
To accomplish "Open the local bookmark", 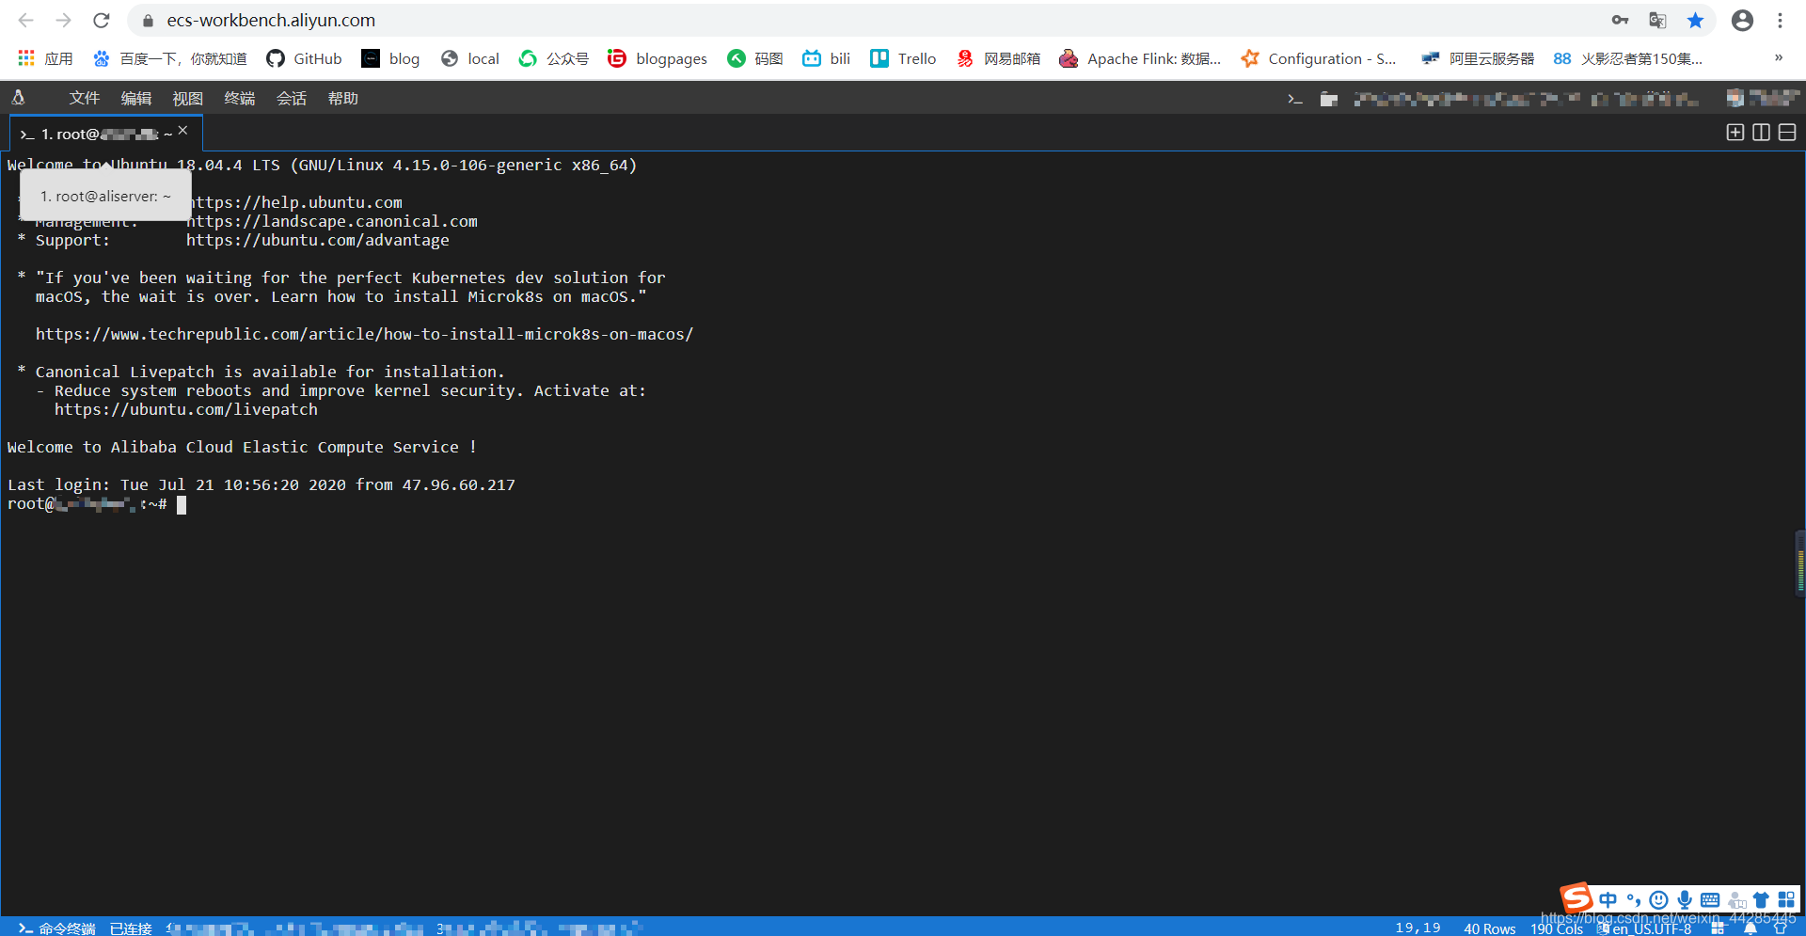I will point(469,58).
